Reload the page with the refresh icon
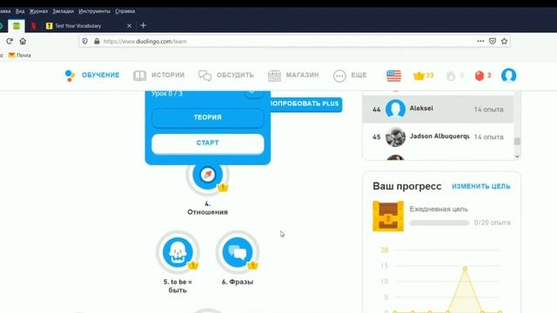 [10, 41]
